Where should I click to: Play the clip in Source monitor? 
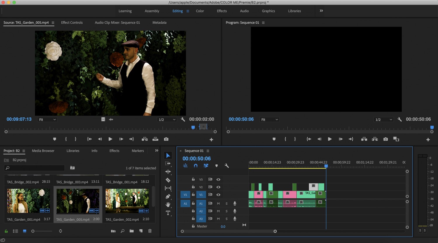pos(110,139)
